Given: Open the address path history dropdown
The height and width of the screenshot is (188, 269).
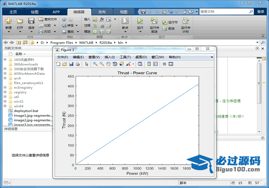Looking at the screenshot, I should pyautogui.click(x=257, y=42).
